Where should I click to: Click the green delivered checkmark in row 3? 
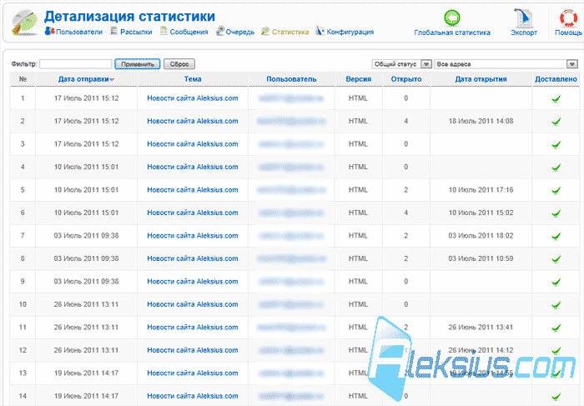[x=556, y=145]
